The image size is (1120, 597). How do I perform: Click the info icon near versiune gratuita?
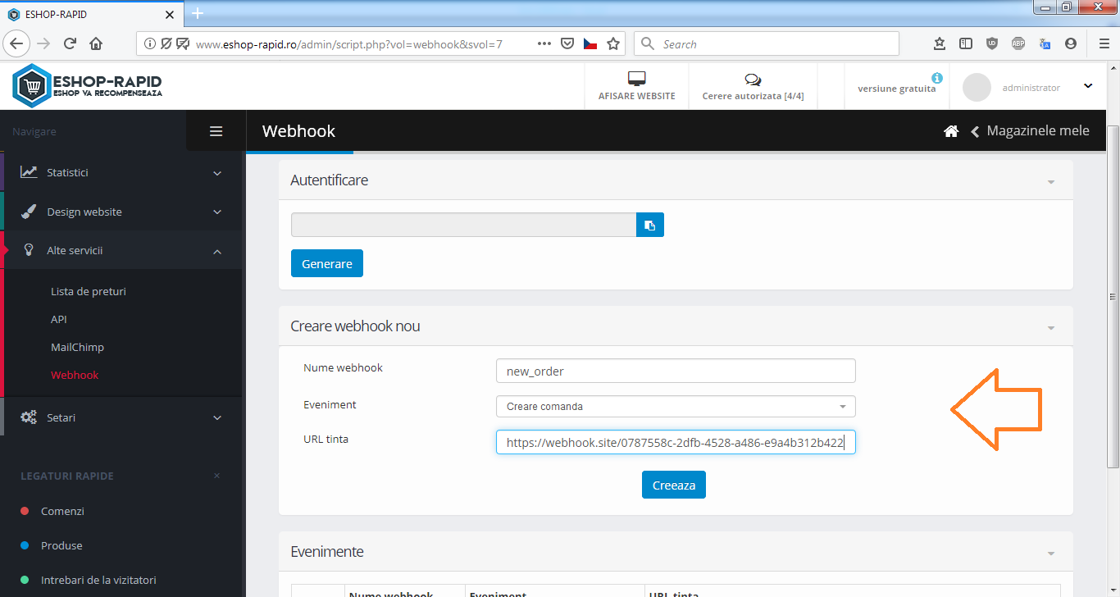pos(937,78)
